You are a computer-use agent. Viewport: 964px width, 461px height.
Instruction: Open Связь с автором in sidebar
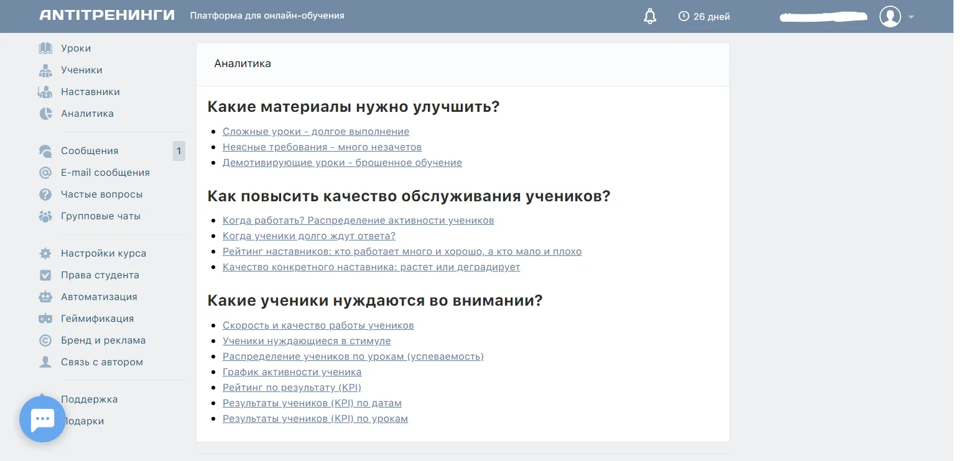coord(102,362)
